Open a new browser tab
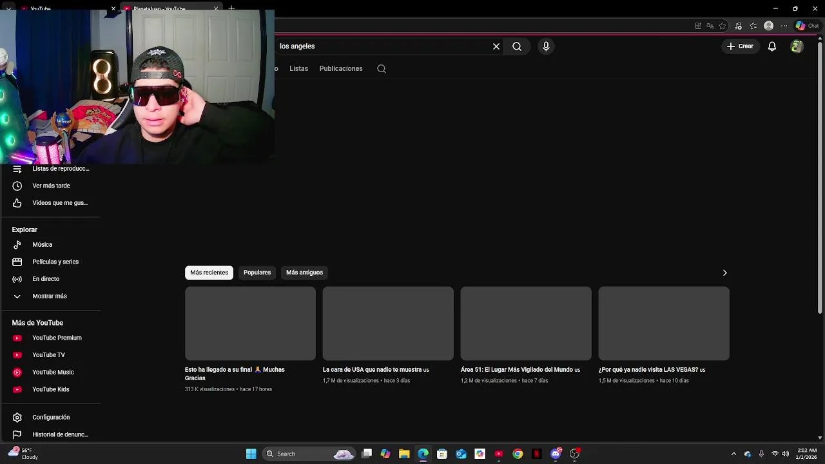Viewport: 825px width, 464px height. pos(231,9)
